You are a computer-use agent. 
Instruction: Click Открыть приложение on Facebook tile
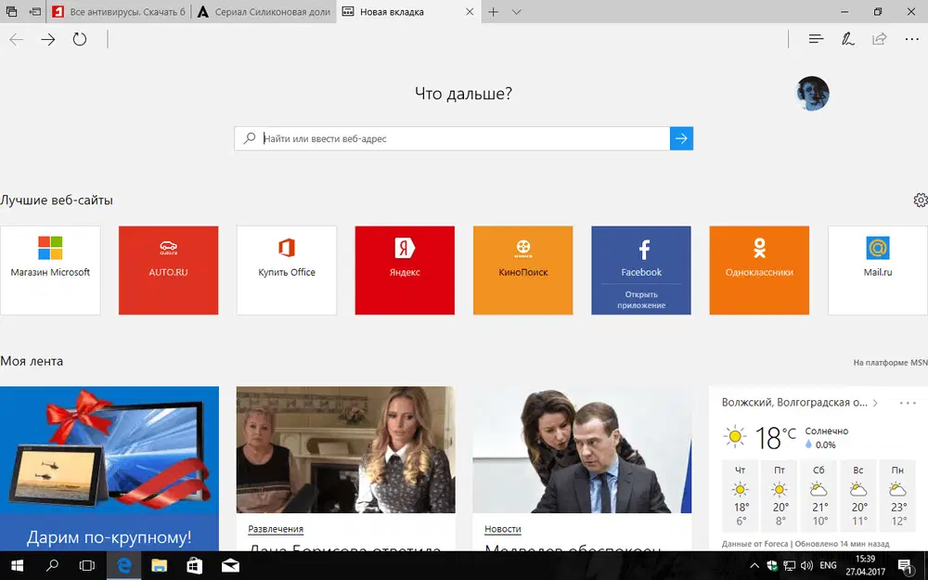(640, 298)
